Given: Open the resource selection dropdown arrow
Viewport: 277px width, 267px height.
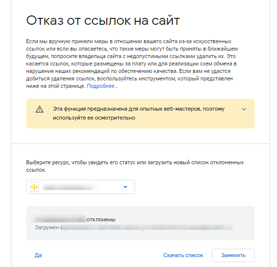Looking at the screenshot, I should pos(125,187).
